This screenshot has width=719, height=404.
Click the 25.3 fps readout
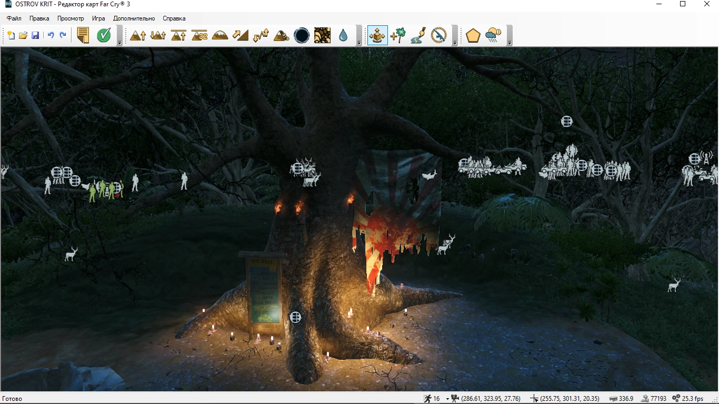[x=693, y=399]
